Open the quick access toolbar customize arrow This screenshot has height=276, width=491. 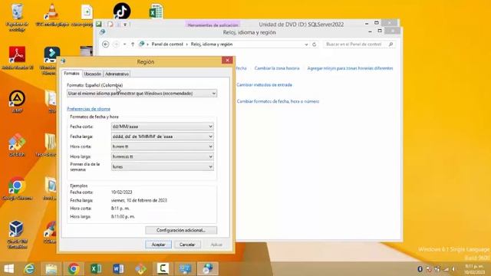tap(125, 25)
